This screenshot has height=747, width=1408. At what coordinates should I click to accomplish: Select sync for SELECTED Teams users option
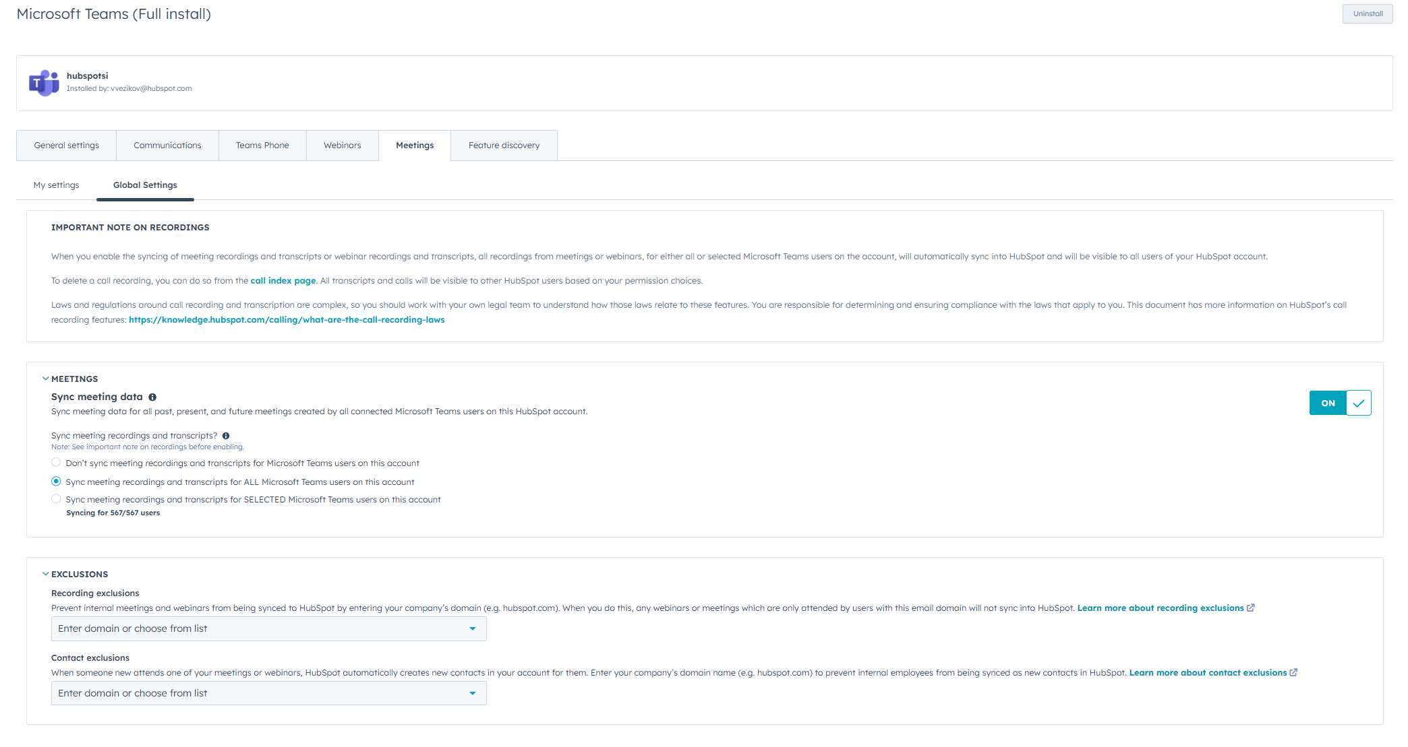[57, 499]
